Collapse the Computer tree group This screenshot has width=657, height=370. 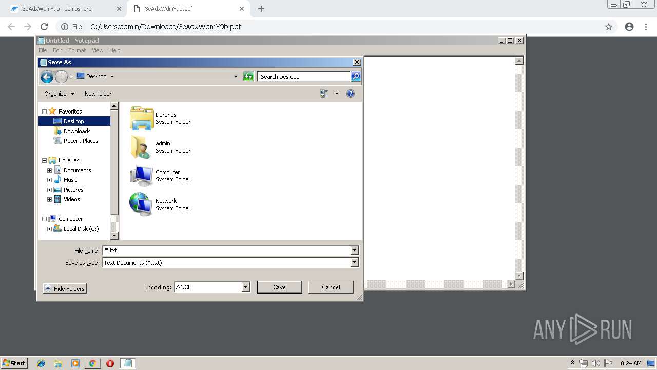44,219
